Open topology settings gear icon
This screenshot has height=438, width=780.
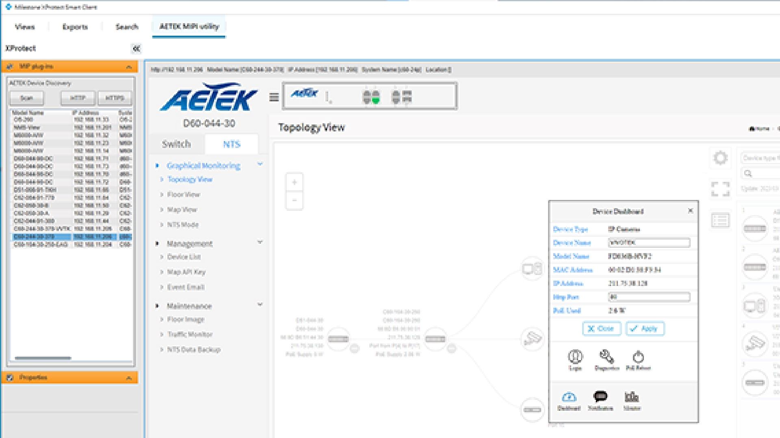tap(720, 158)
